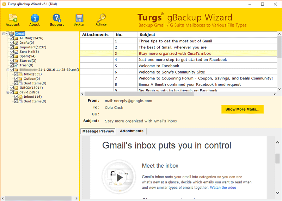Image resolution: width=282 pixels, height=201 pixels.
Task: Uncheck the Trash(0) checkbox
Action: coord(12,65)
